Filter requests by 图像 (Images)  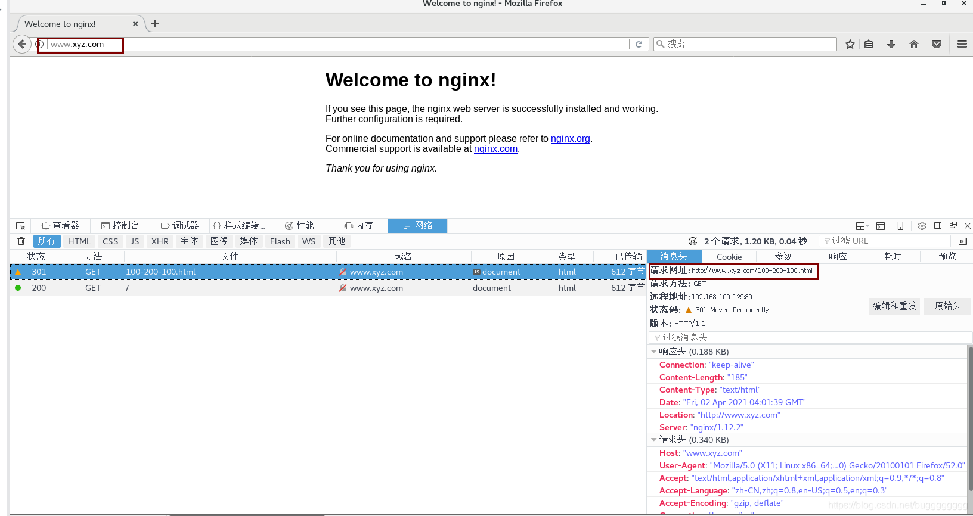pos(219,241)
